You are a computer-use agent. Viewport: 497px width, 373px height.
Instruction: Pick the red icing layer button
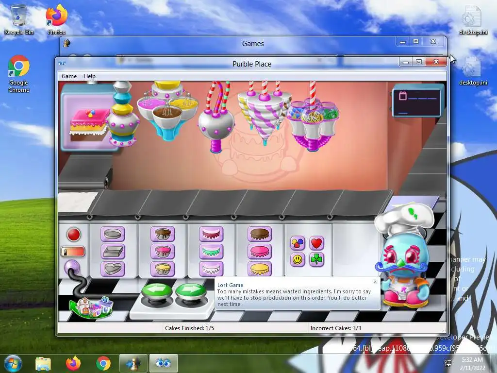pyautogui.click(x=211, y=235)
